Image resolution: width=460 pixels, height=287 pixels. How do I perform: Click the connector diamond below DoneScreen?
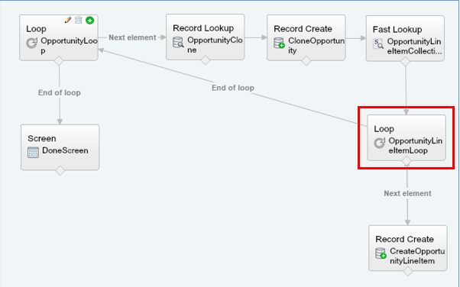(60, 170)
